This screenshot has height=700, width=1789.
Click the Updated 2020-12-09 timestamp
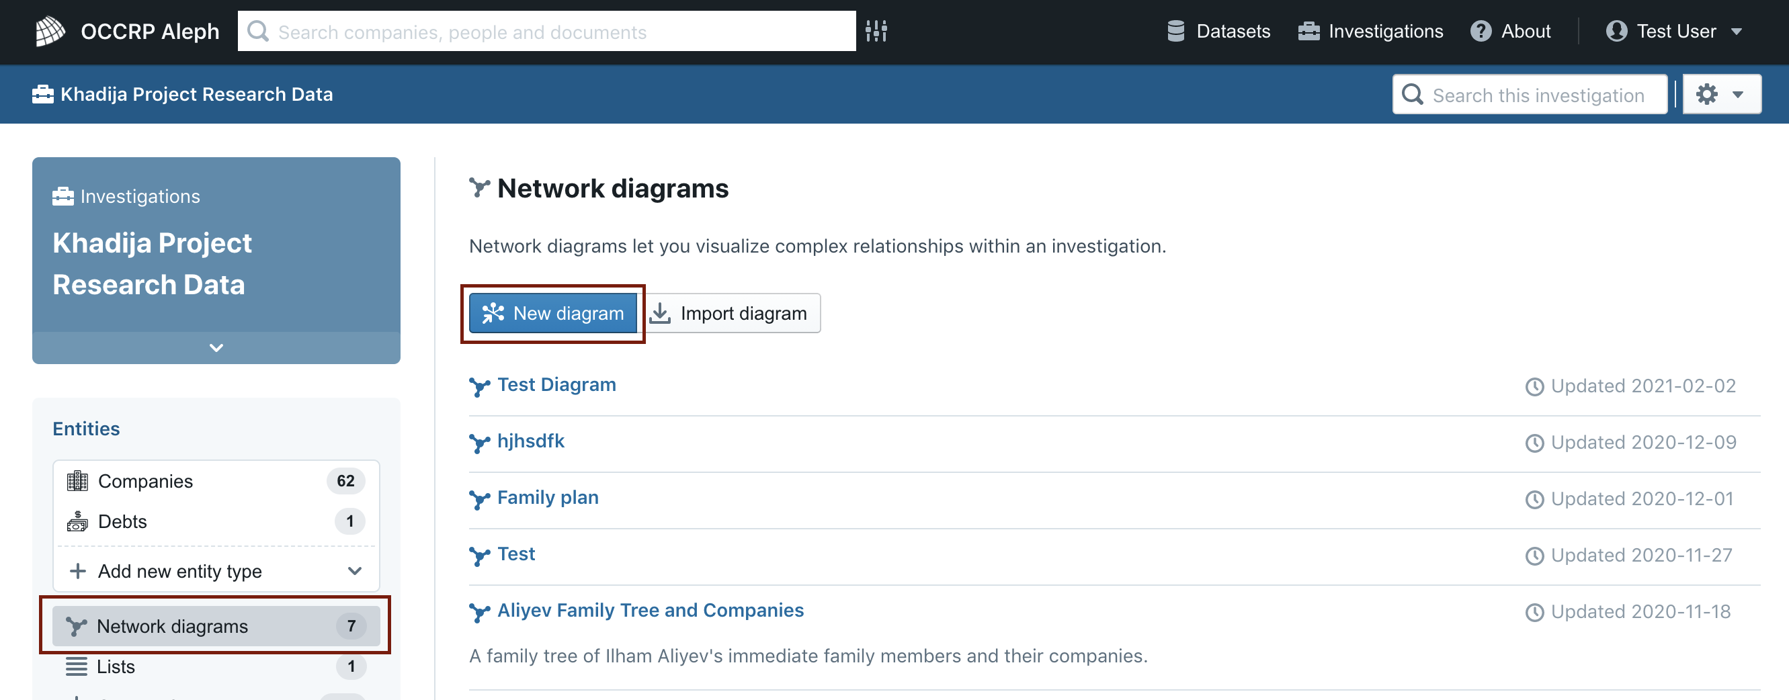pos(1643,442)
